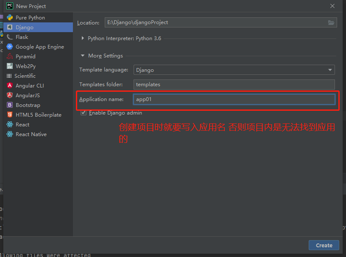Choose the AngularJS shield icon
The width and height of the screenshot is (346, 257).
click(x=10, y=95)
